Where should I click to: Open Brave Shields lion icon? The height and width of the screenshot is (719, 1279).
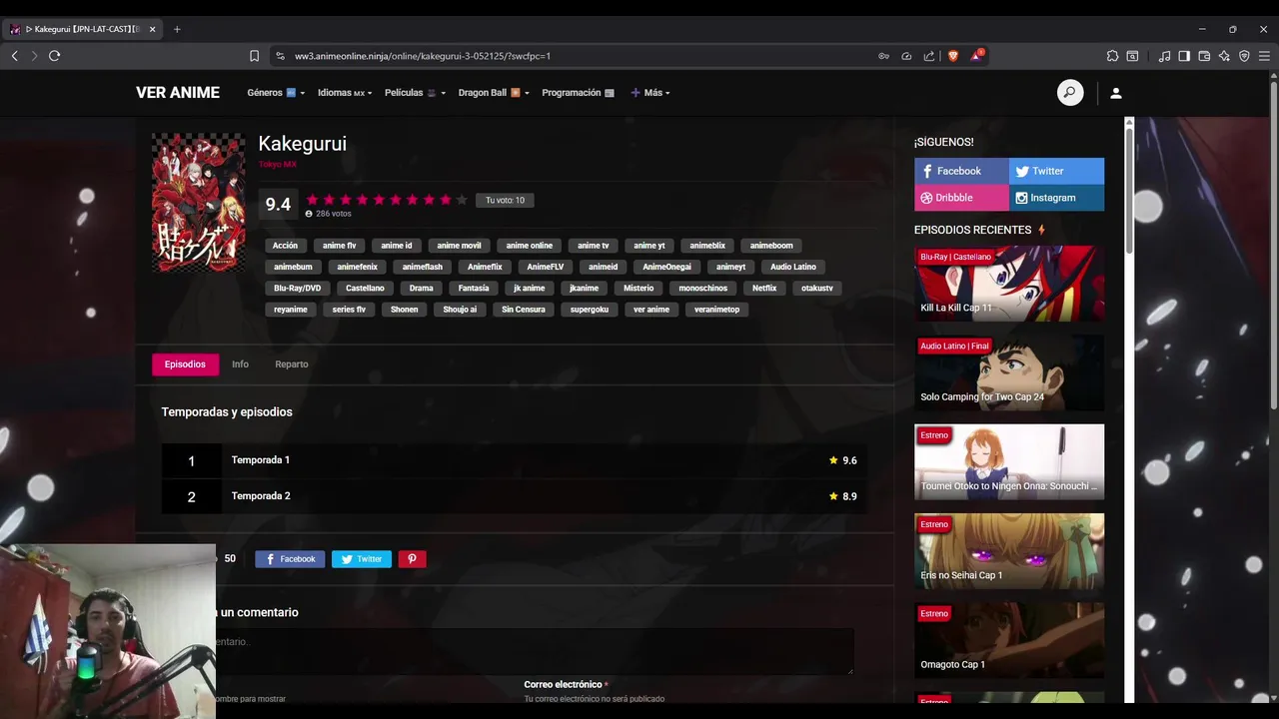click(x=952, y=56)
